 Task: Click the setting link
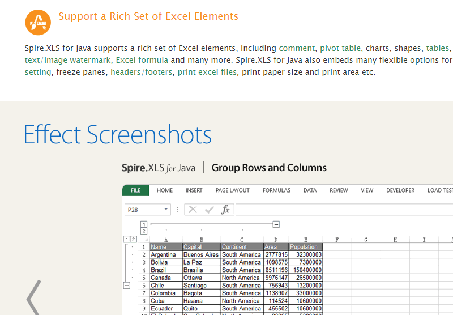pos(38,72)
